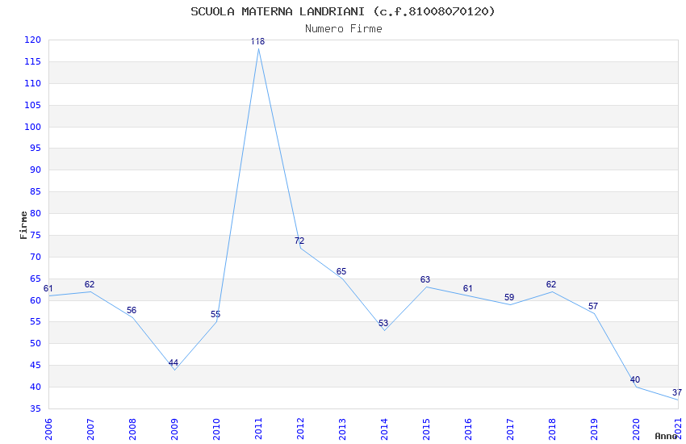The width and height of the screenshot is (686, 444).
Task: Select the 56 data point label for 2008
Action: click(x=132, y=311)
